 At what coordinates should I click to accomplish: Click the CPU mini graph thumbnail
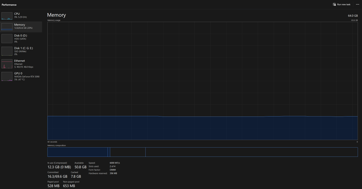tap(7, 16)
